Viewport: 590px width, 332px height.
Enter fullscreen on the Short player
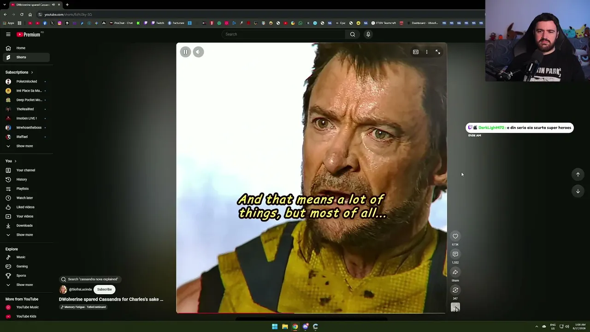(x=438, y=52)
